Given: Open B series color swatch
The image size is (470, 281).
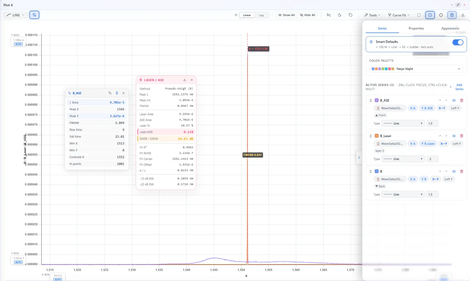Looking at the screenshot, I should [377, 171].
